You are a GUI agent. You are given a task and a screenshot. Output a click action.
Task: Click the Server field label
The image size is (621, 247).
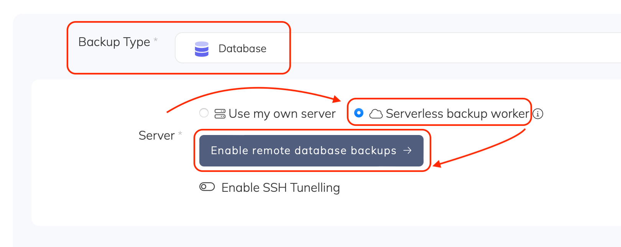click(157, 135)
